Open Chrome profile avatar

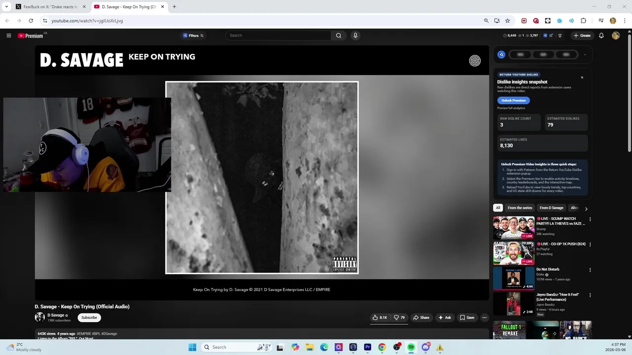point(613,21)
